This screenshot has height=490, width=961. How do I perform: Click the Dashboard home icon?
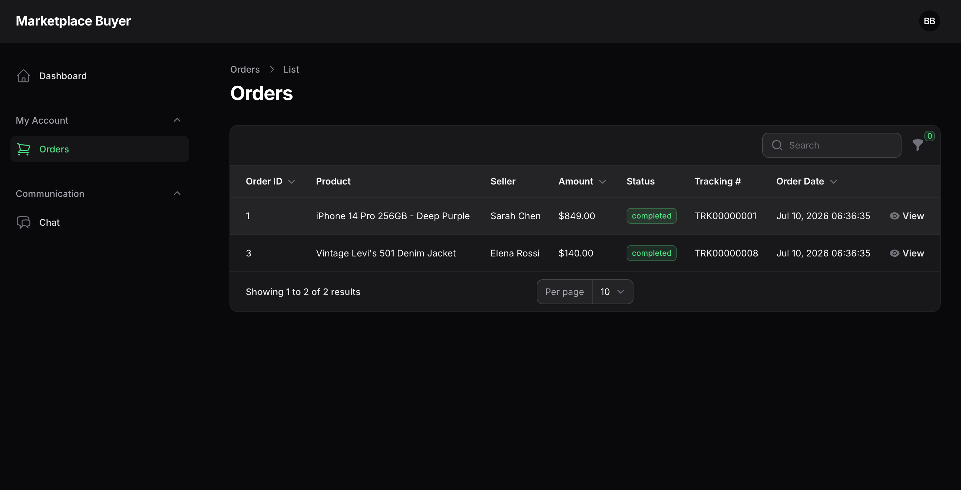point(24,76)
